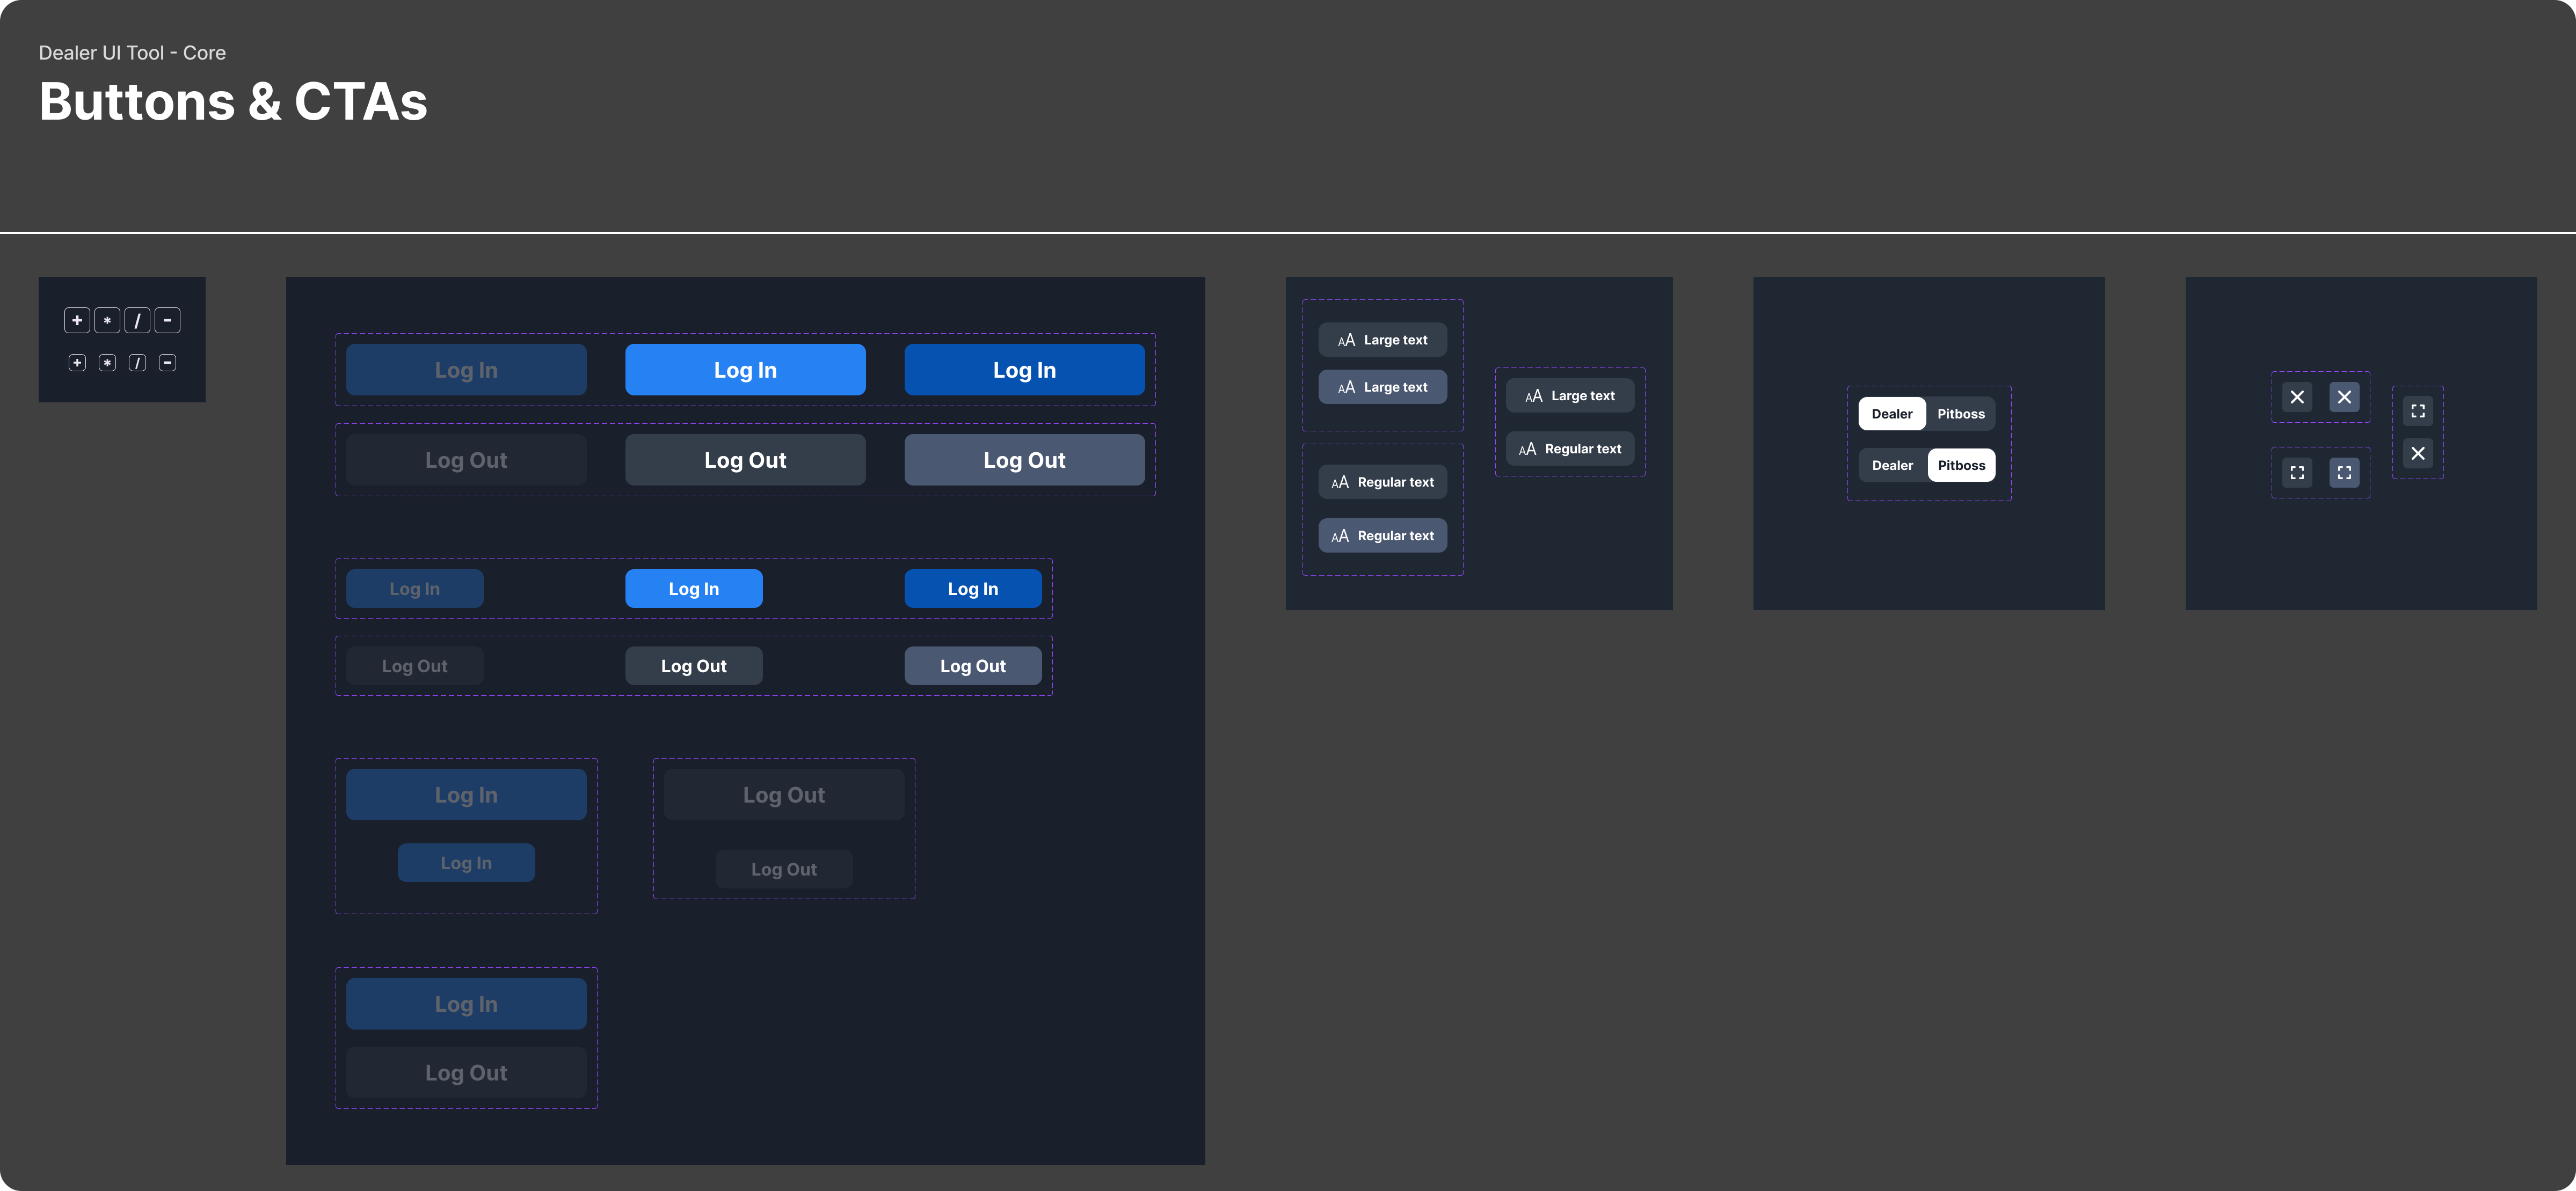
Task: Click the small divide icon in the second row
Action: (136, 362)
